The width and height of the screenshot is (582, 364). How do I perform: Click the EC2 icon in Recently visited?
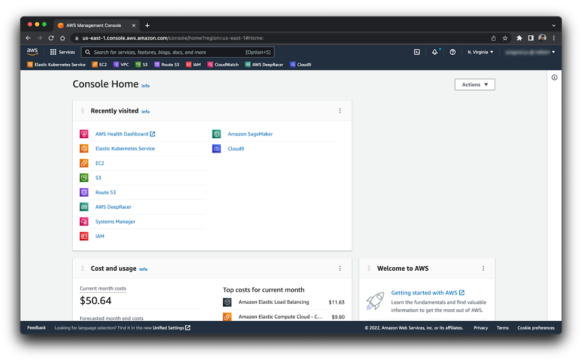(x=84, y=163)
